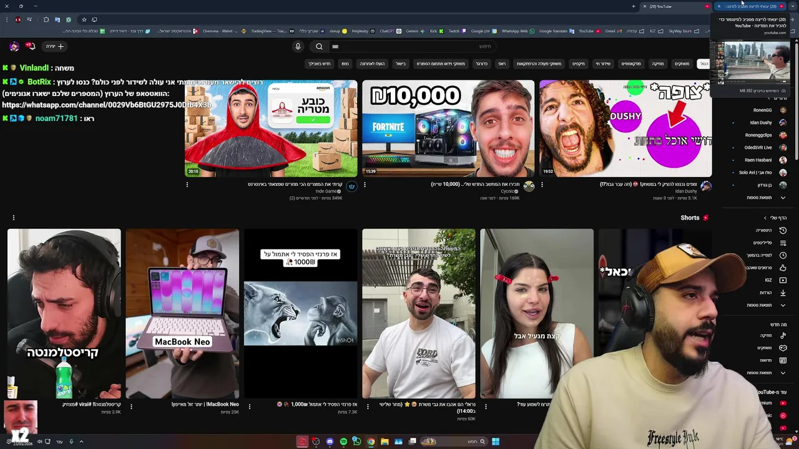Open Liked videos thumbs-up icon in sidebar
Viewport: 799px width, 449px height.
(x=783, y=268)
